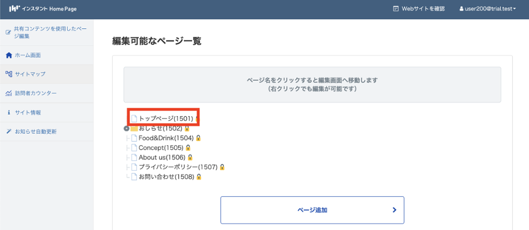Click the home icon beside ホーム画面

[8, 55]
